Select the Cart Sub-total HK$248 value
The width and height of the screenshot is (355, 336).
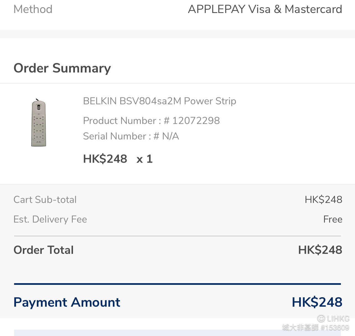(323, 200)
